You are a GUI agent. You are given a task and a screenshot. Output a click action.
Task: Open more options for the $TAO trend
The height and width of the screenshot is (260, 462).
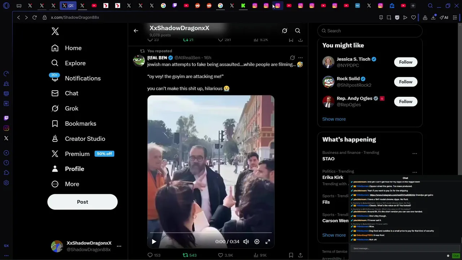coord(415,153)
